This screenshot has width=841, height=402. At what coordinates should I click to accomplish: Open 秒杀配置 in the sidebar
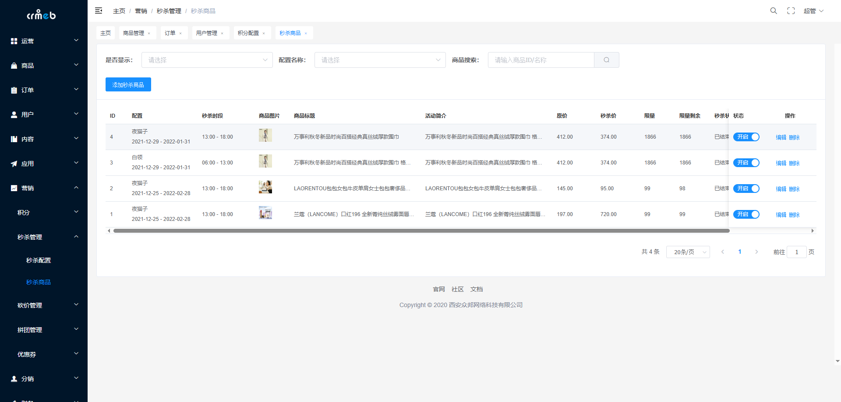(x=39, y=260)
